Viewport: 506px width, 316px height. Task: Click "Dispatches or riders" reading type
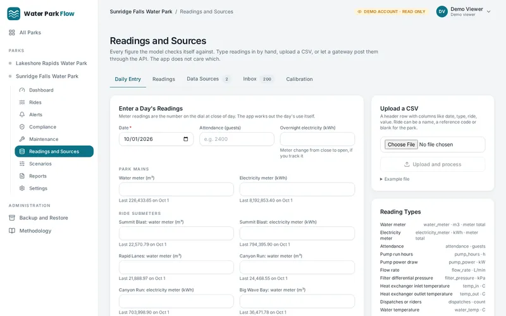coord(400,302)
